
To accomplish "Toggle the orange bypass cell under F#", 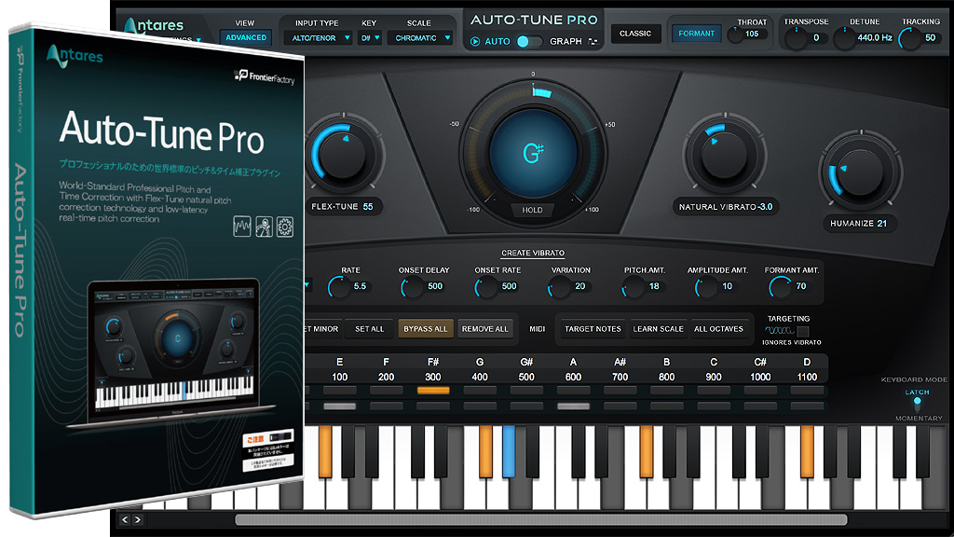I will [433, 391].
